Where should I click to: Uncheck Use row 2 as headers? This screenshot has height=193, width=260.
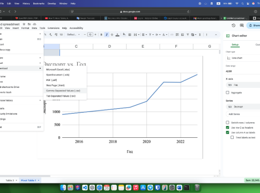tap(227, 128)
